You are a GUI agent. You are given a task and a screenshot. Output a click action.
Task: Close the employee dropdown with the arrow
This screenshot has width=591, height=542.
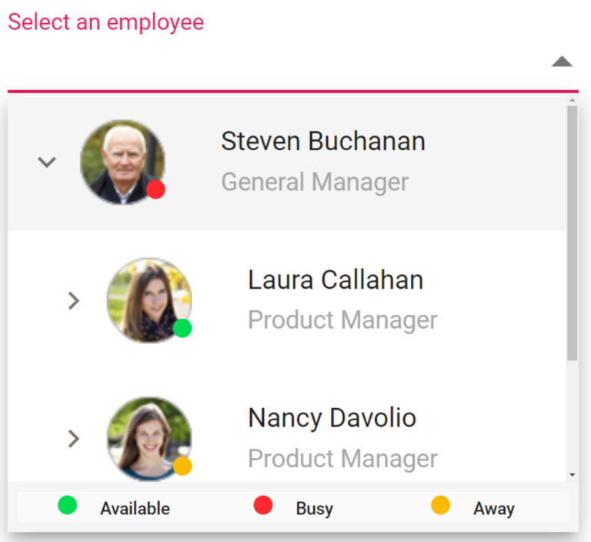click(x=562, y=62)
